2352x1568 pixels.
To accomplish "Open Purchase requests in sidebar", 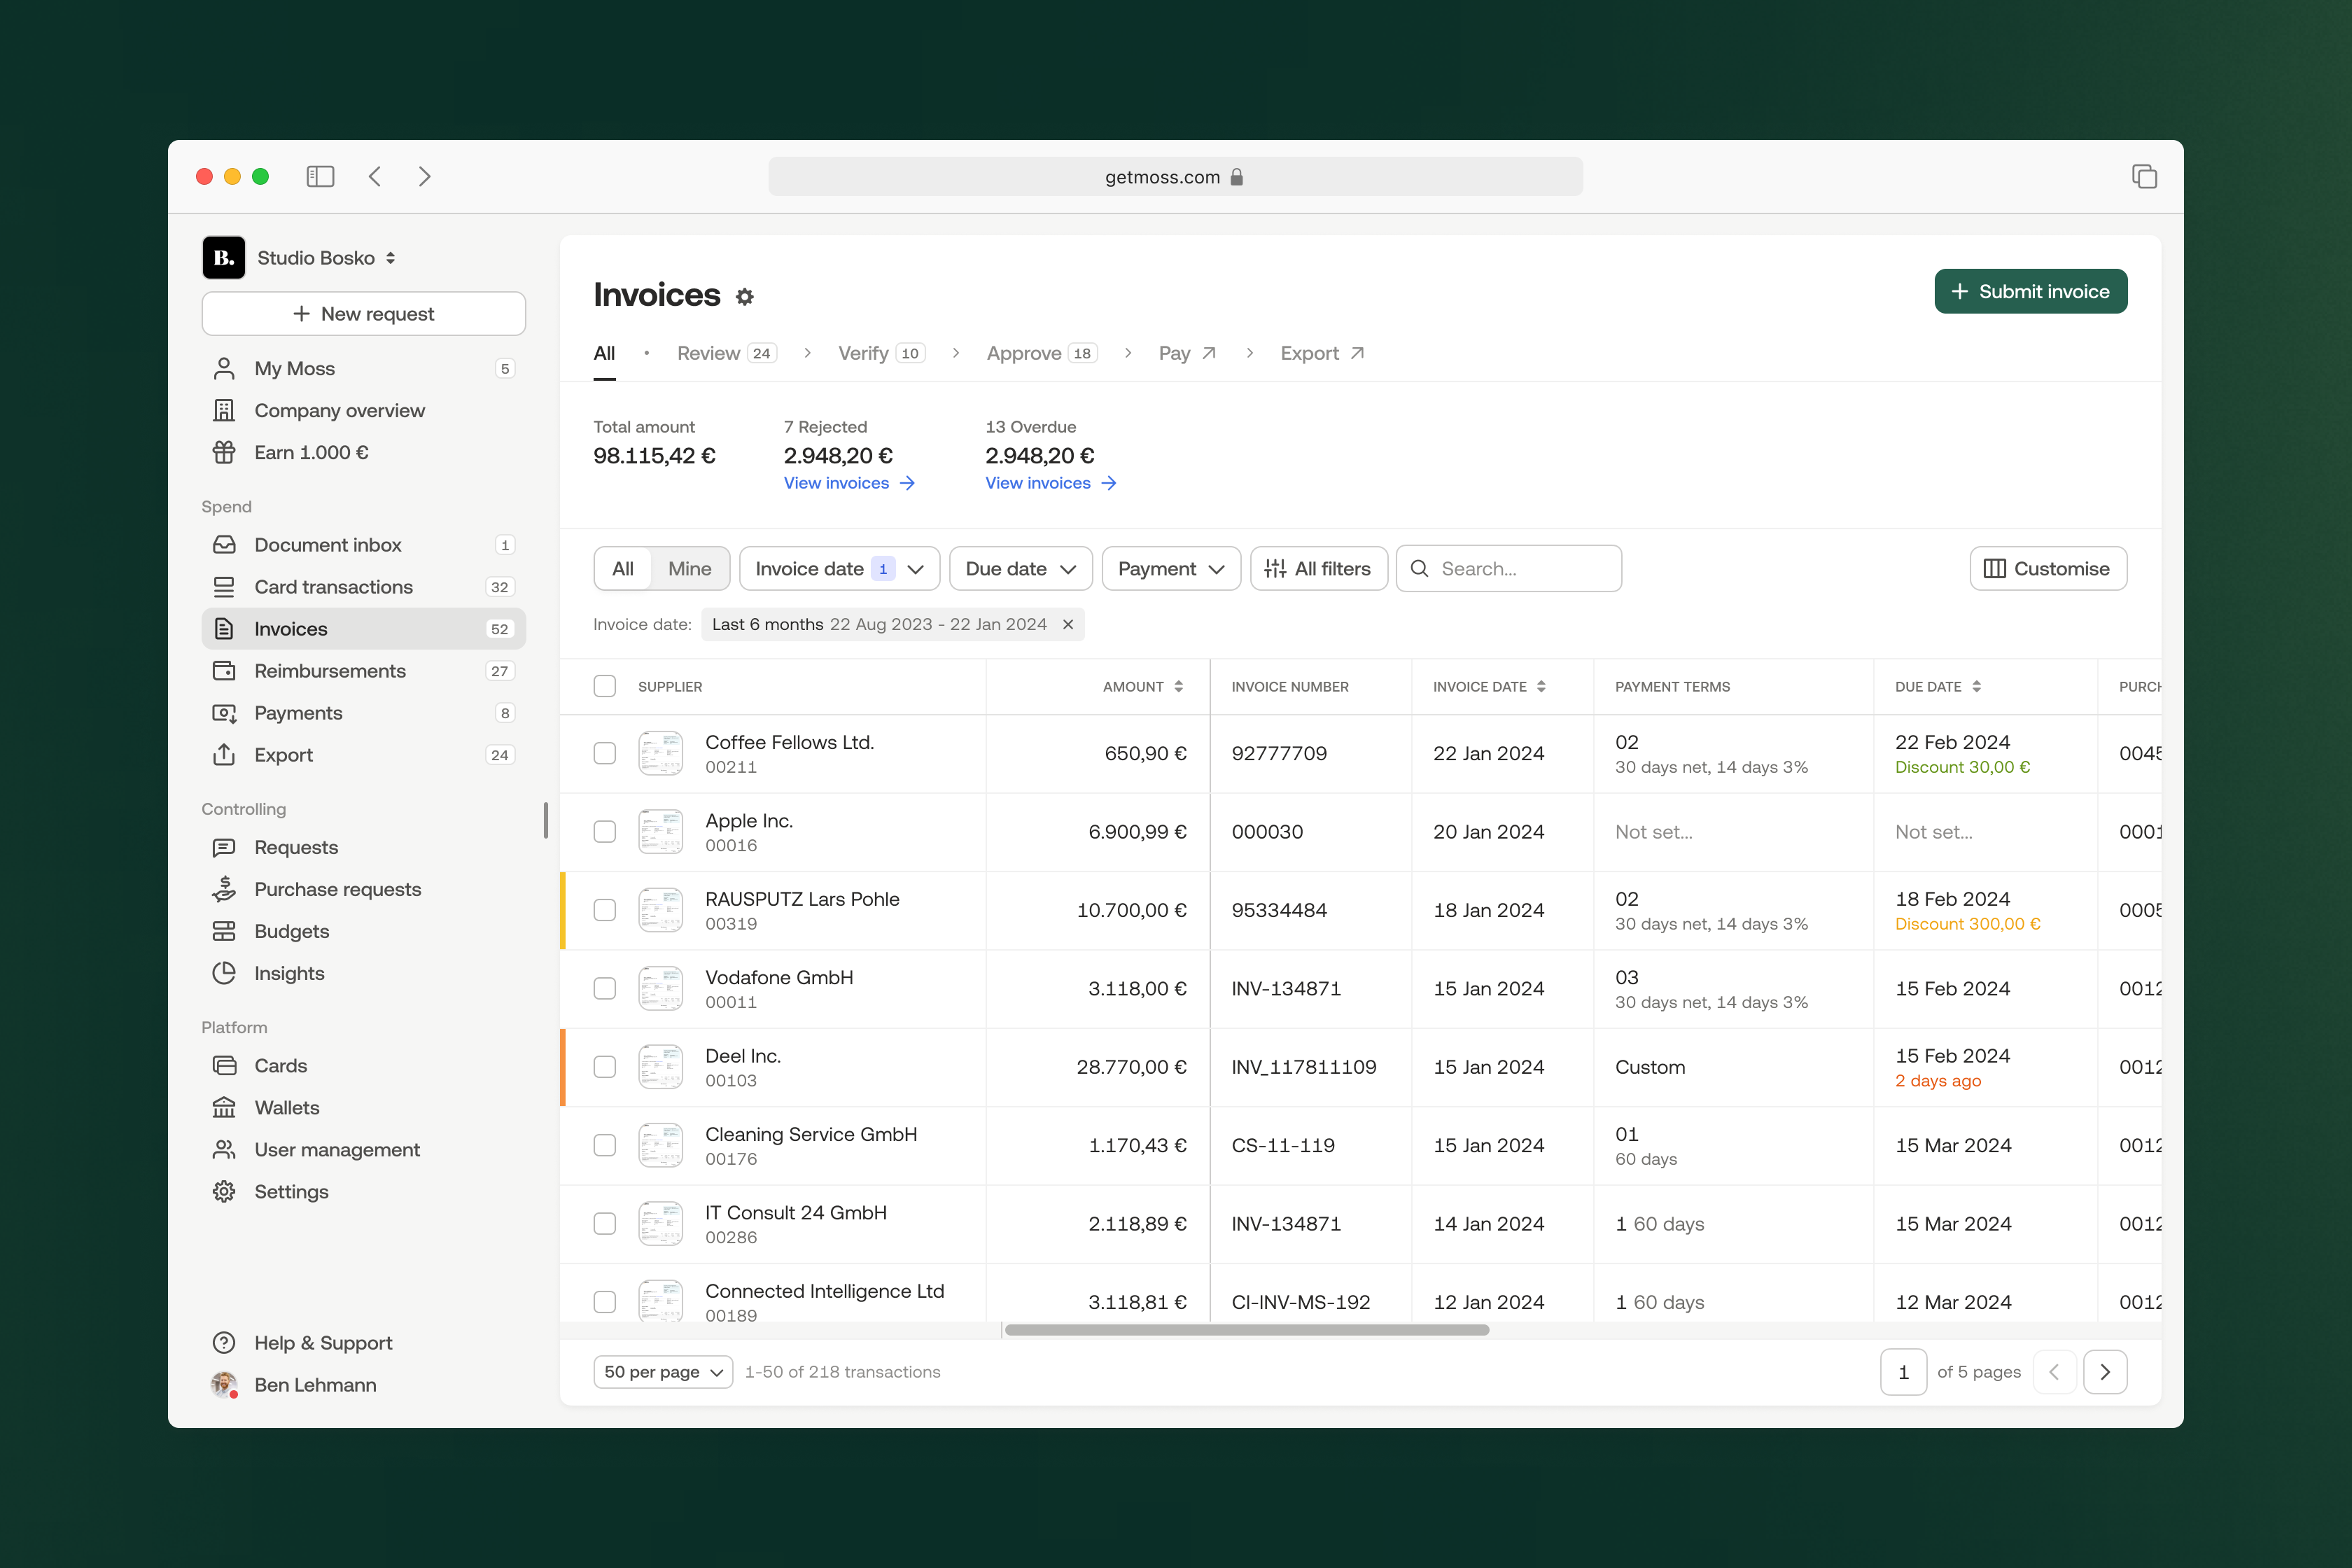I will point(337,889).
